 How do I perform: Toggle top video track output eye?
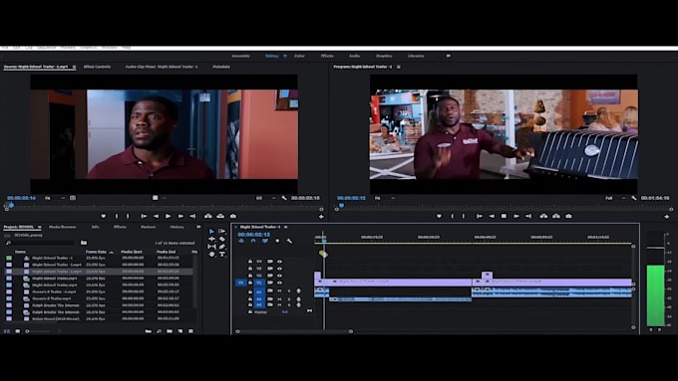pyautogui.click(x=279, y=262)
